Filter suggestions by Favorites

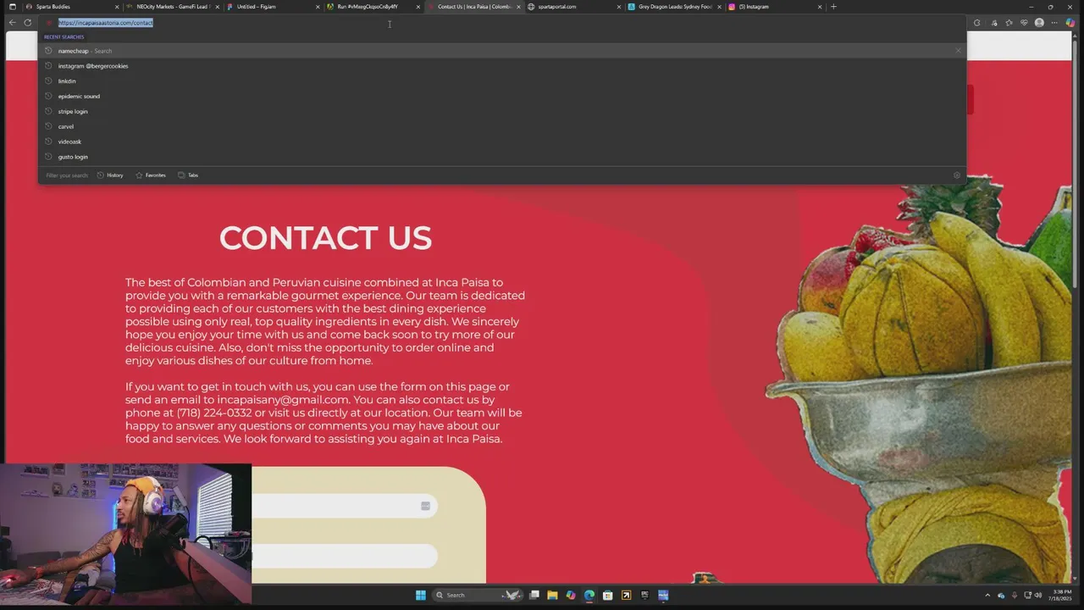tap(151, 175)
